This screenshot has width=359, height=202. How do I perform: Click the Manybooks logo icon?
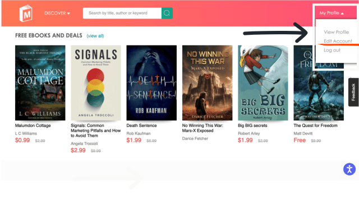click(26, 13)
